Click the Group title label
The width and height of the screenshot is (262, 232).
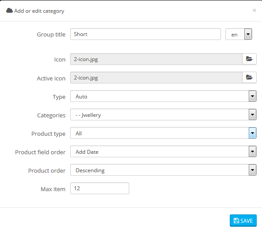51,34
